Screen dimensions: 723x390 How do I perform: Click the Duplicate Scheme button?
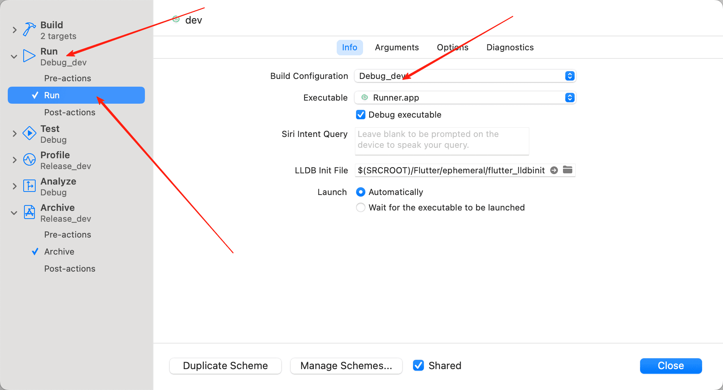(x=226, y=366)
